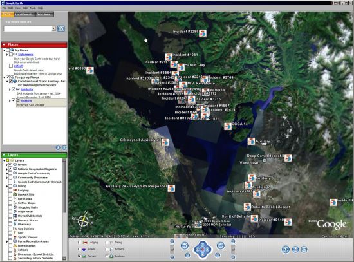Enable the Coffee Shops layer checkbox
This screenshot has height=262, width=354.
pos(10,203)
